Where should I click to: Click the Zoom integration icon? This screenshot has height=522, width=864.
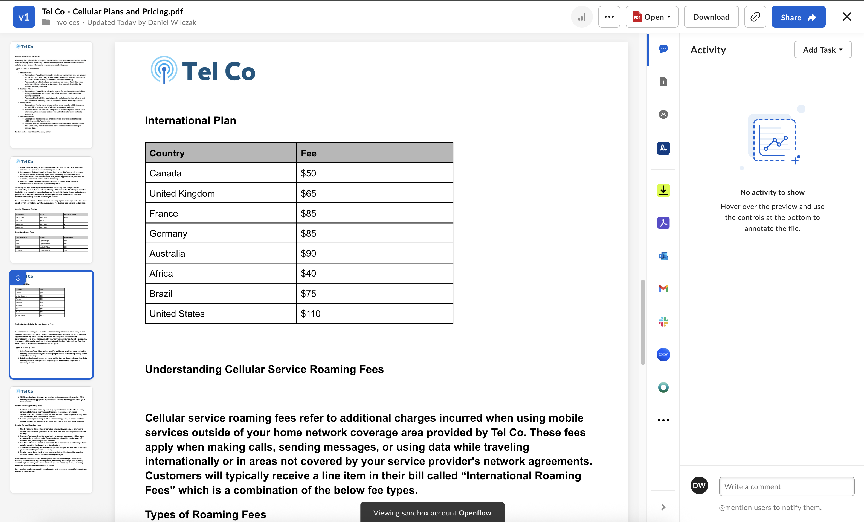[x=663, y=354]
